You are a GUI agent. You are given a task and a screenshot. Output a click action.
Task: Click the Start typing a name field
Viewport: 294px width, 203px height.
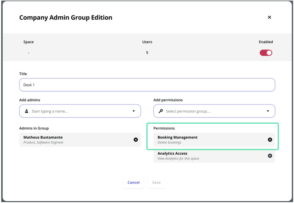click(x=80, y=111)
